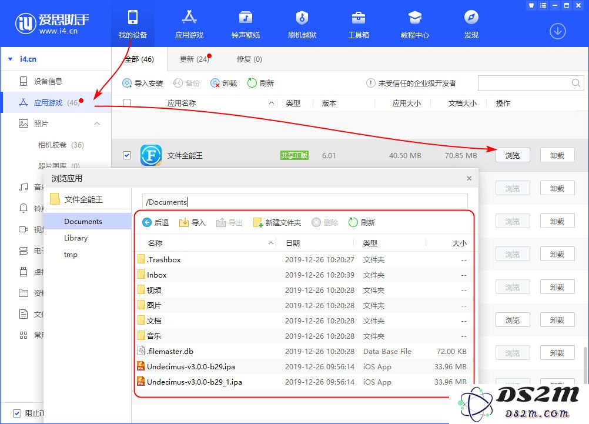
Task: Click 导入 to import files
Action: point(192,222)
